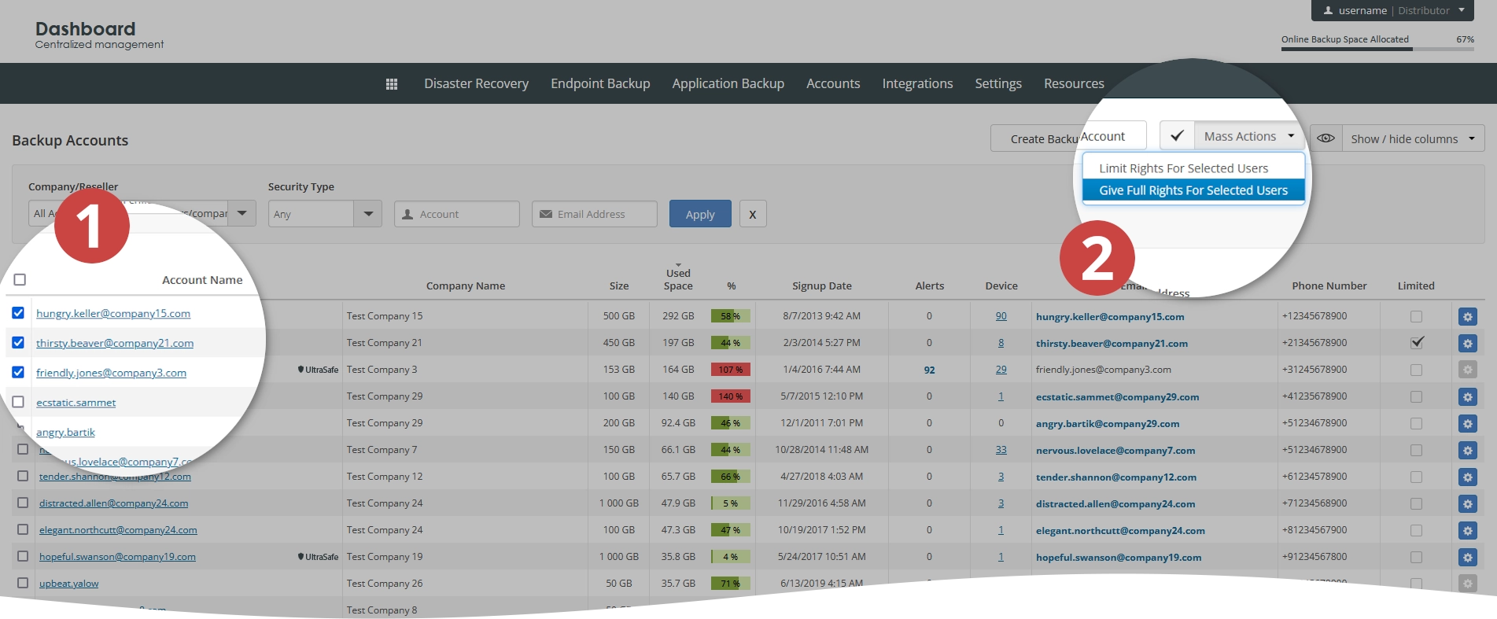Open the apps grid icon in navigation bar
Viewport: 1497px width, 619px height.
click(392, 84)
